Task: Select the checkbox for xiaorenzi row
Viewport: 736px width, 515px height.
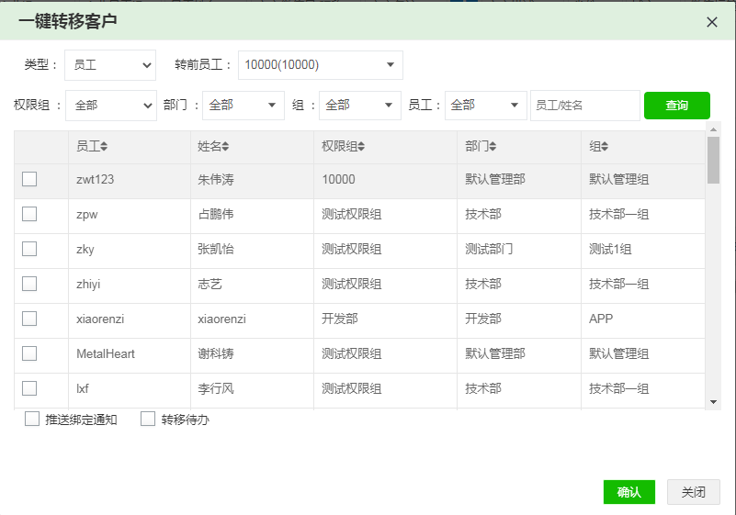Action: pos(29,319)
